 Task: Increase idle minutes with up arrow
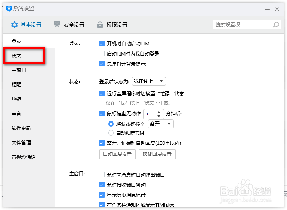click(159, 112)
